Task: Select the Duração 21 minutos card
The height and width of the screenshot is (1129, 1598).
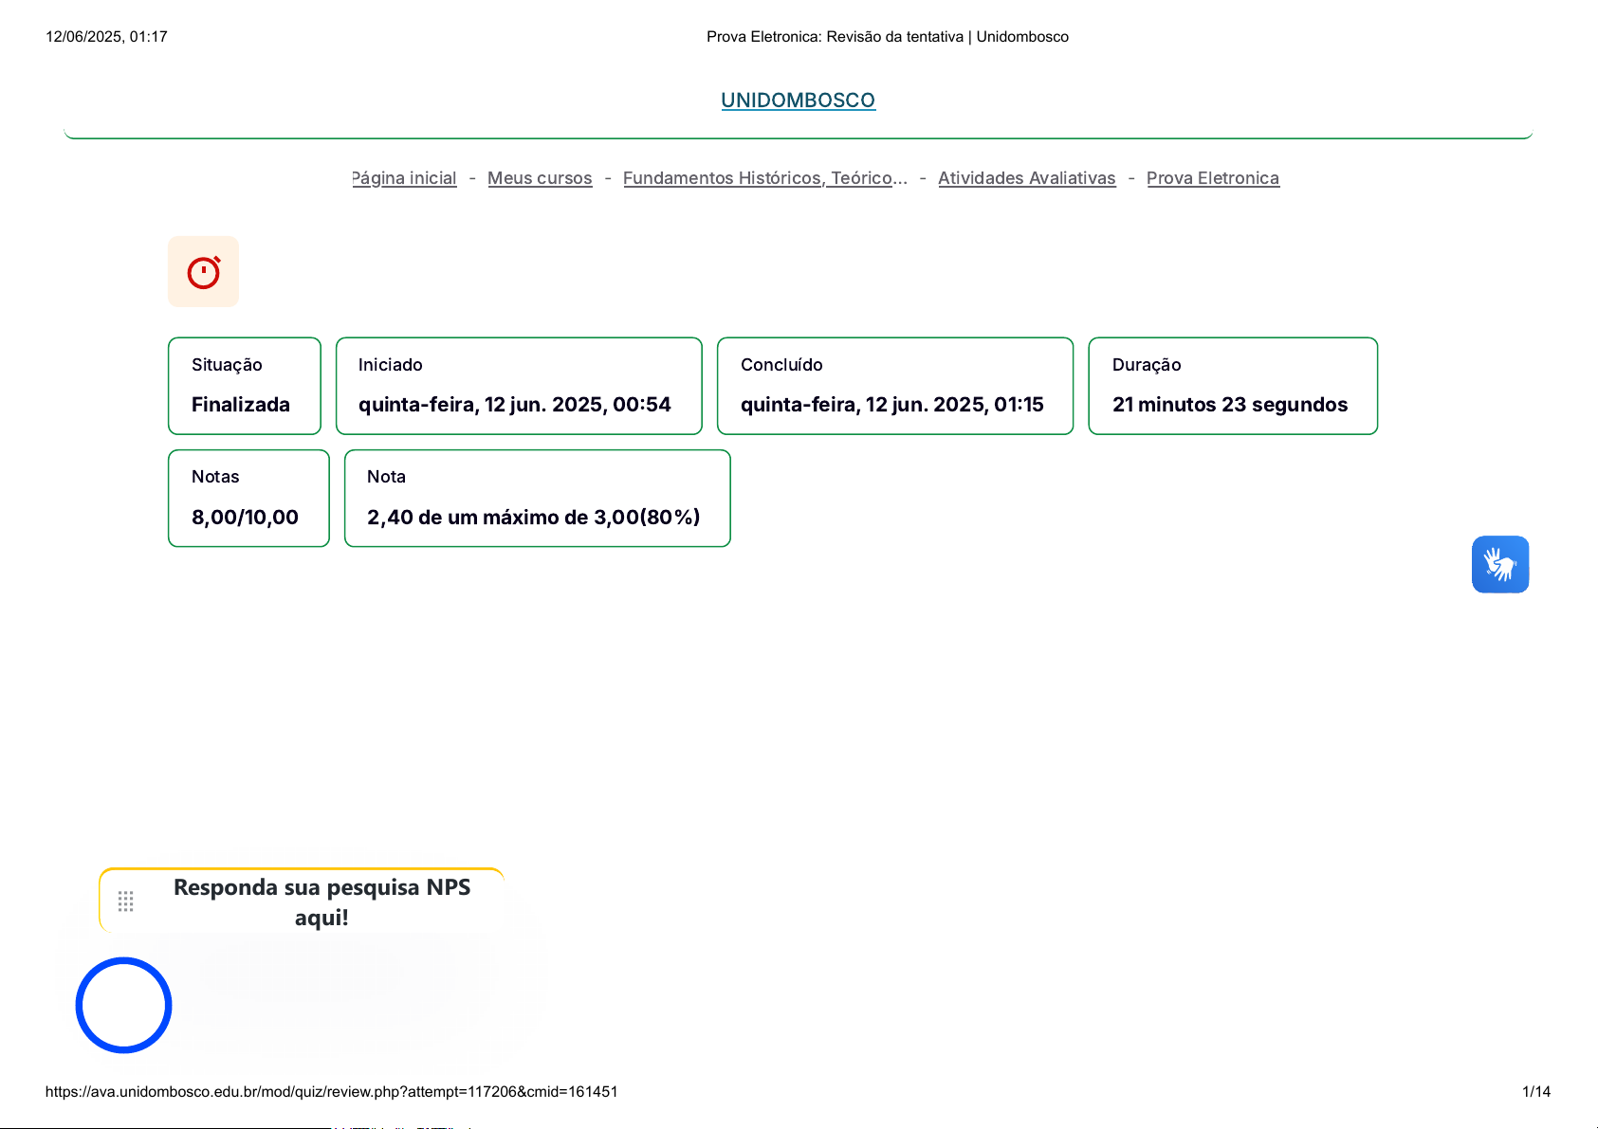Action: (1232, 386)
